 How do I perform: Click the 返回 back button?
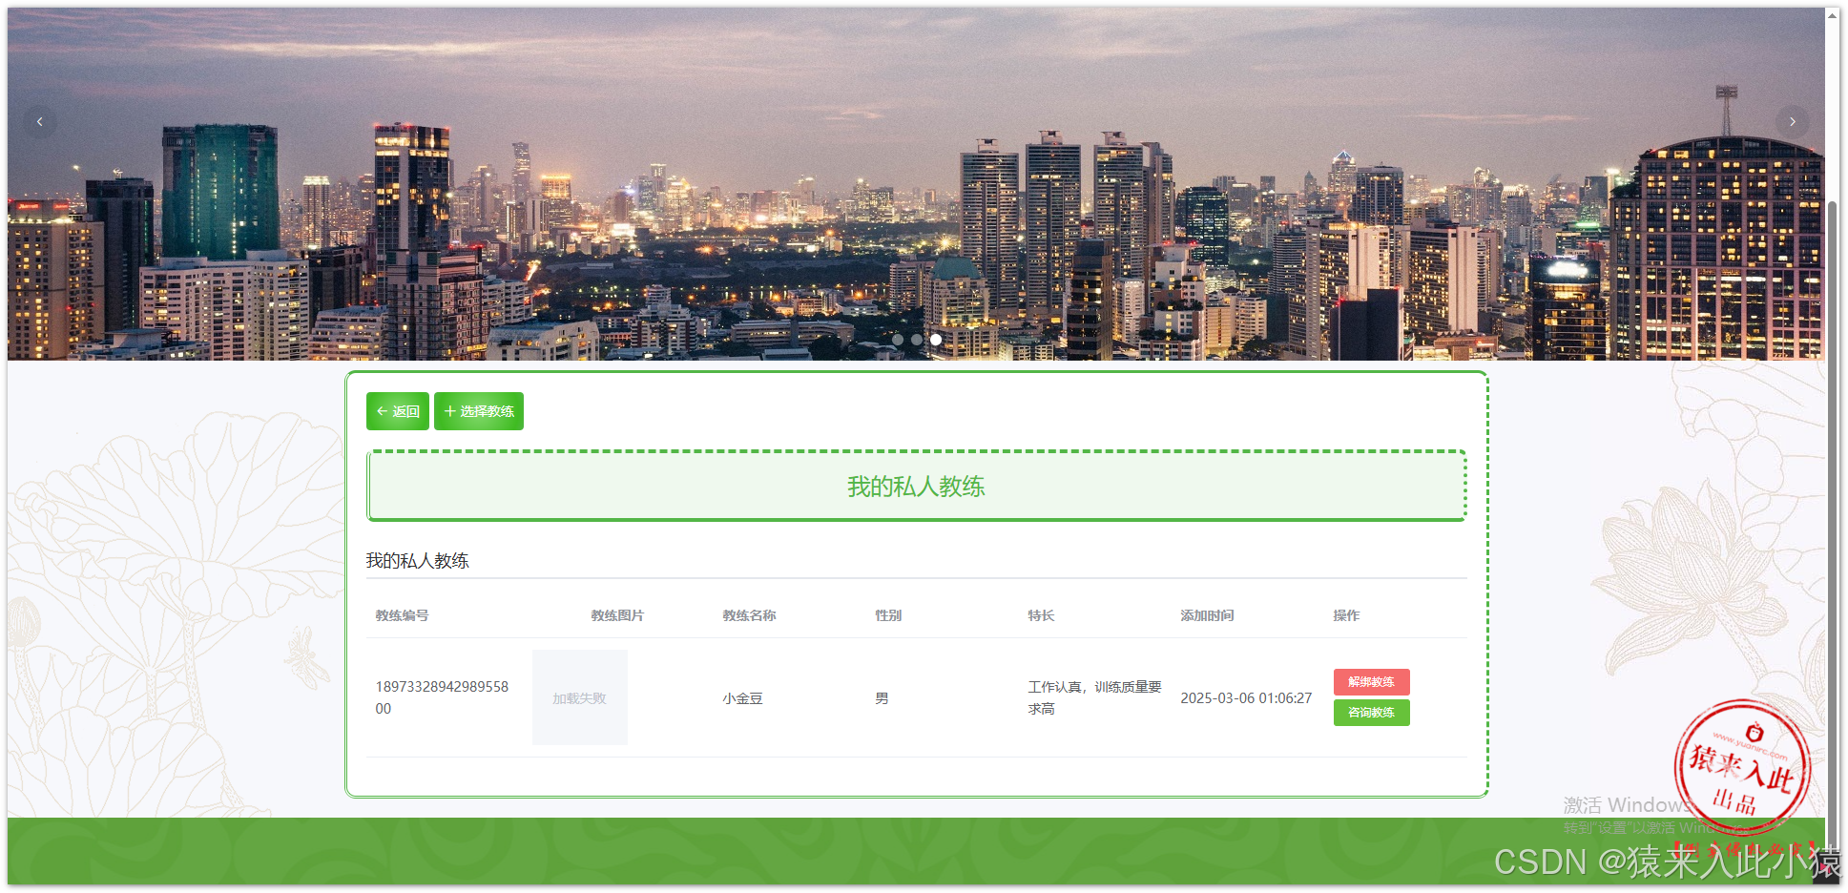pyautogui.click(x=398, y=411)
